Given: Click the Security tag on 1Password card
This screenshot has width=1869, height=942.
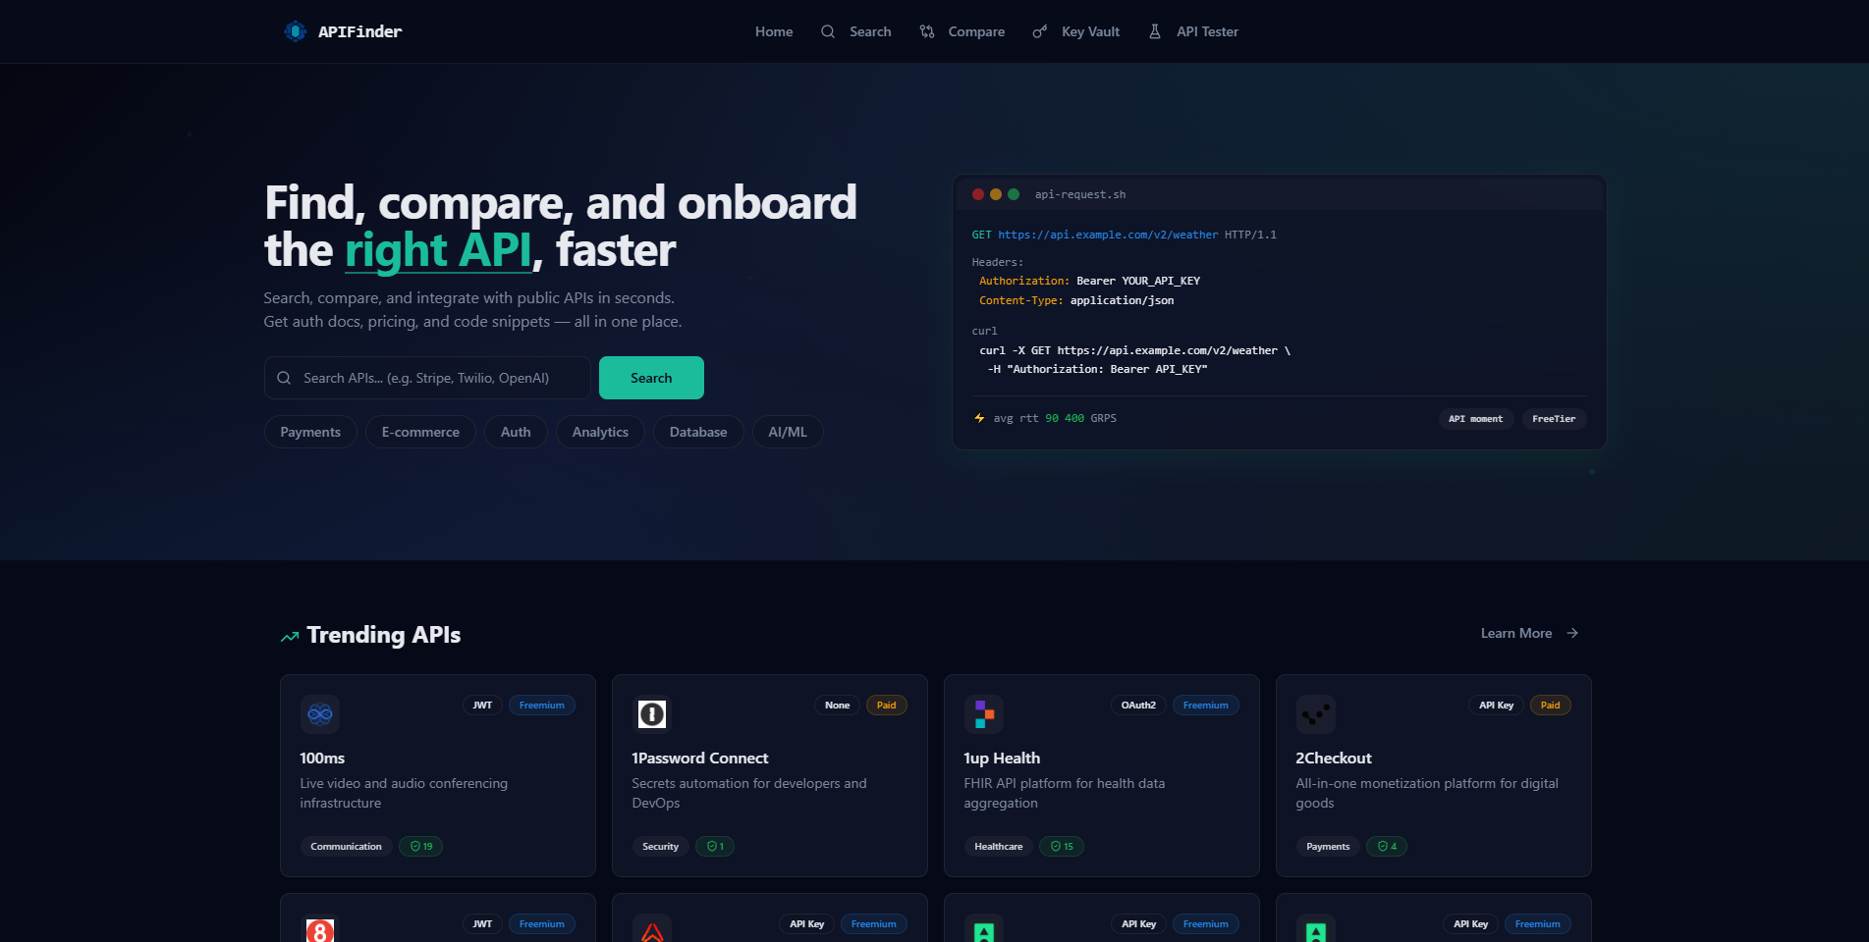Looking at the screenshot, I should pyautogui.click(x=661, y=846).
